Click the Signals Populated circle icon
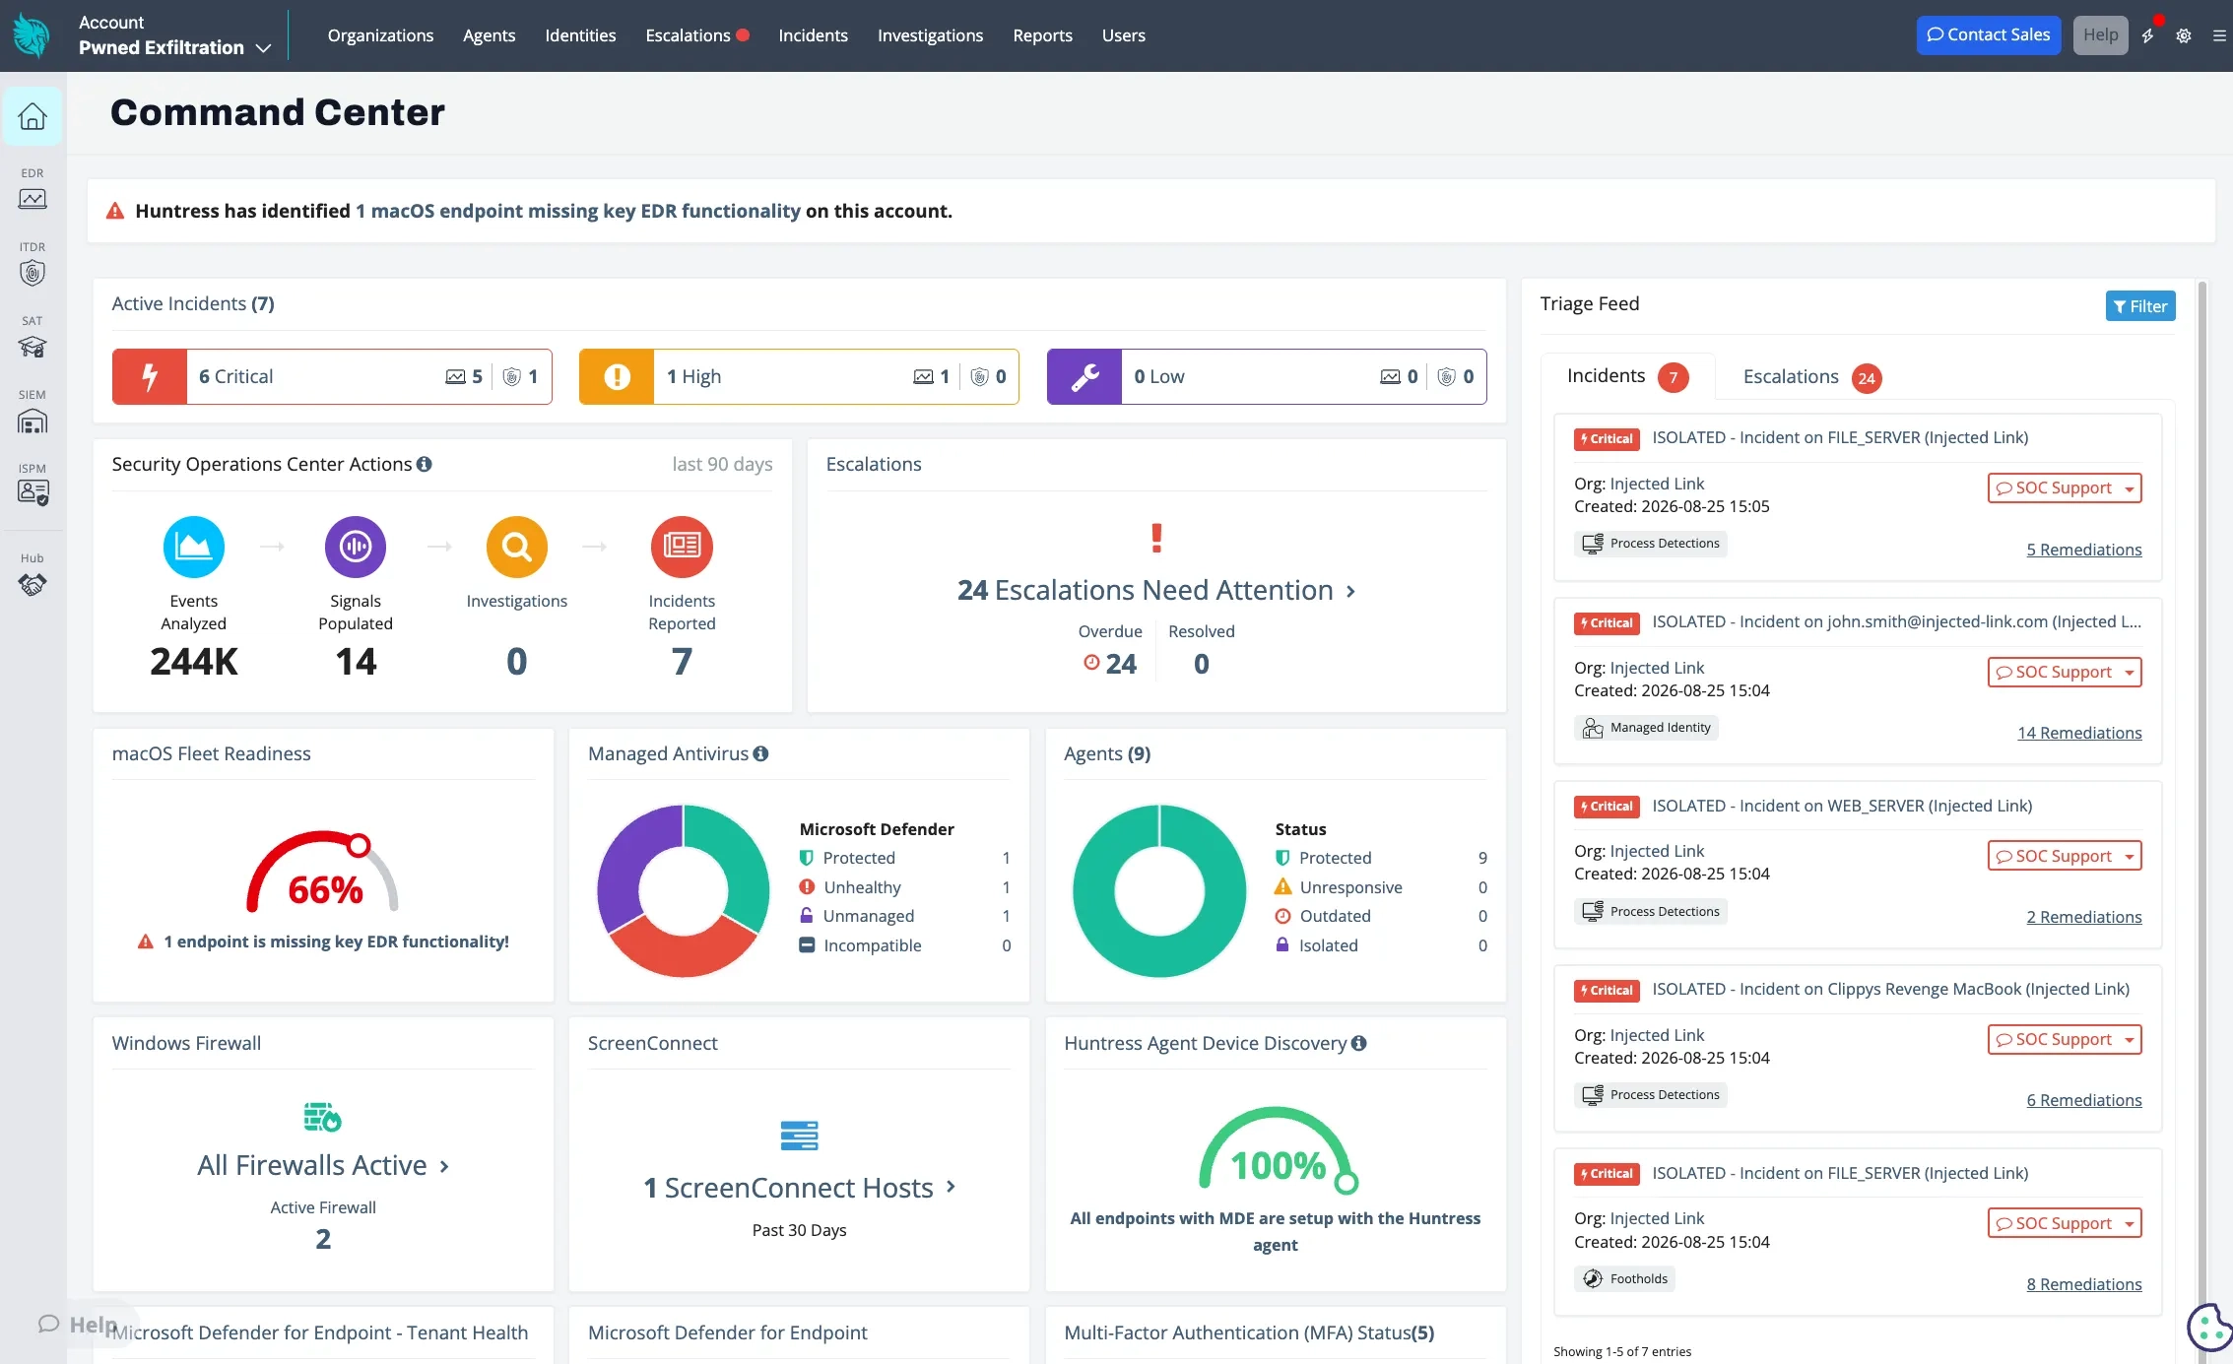2233x1364 pixels. [356, 547]
